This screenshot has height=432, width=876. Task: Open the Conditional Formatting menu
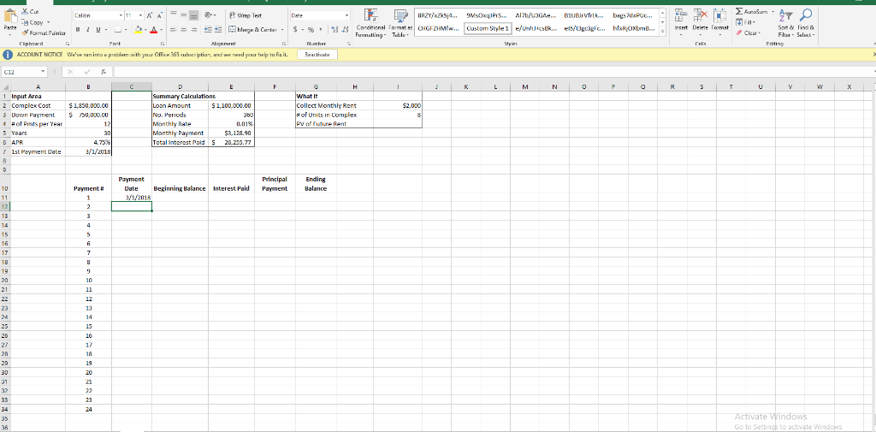[371, 23]
